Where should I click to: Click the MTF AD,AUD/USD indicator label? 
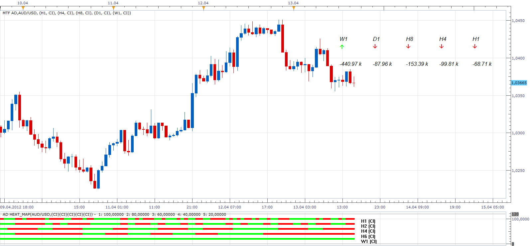pos(67,13)
